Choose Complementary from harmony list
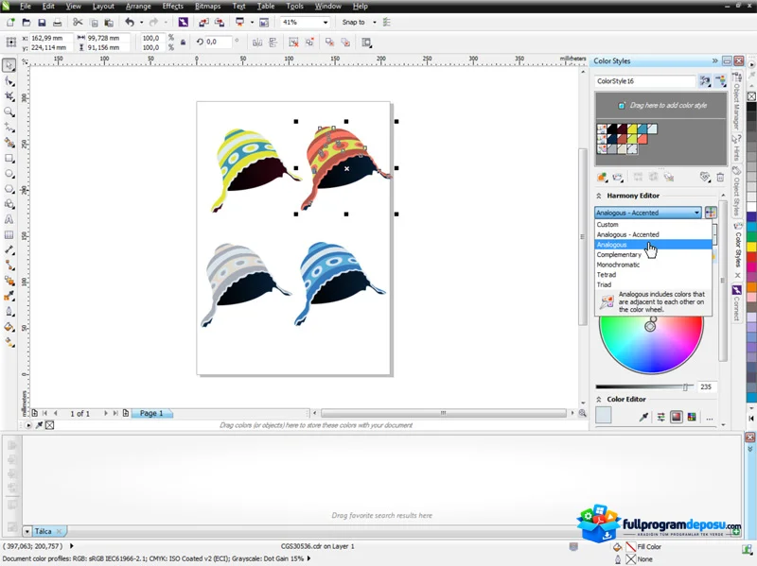This screenshot has height=566, width=757. (653, 254)
